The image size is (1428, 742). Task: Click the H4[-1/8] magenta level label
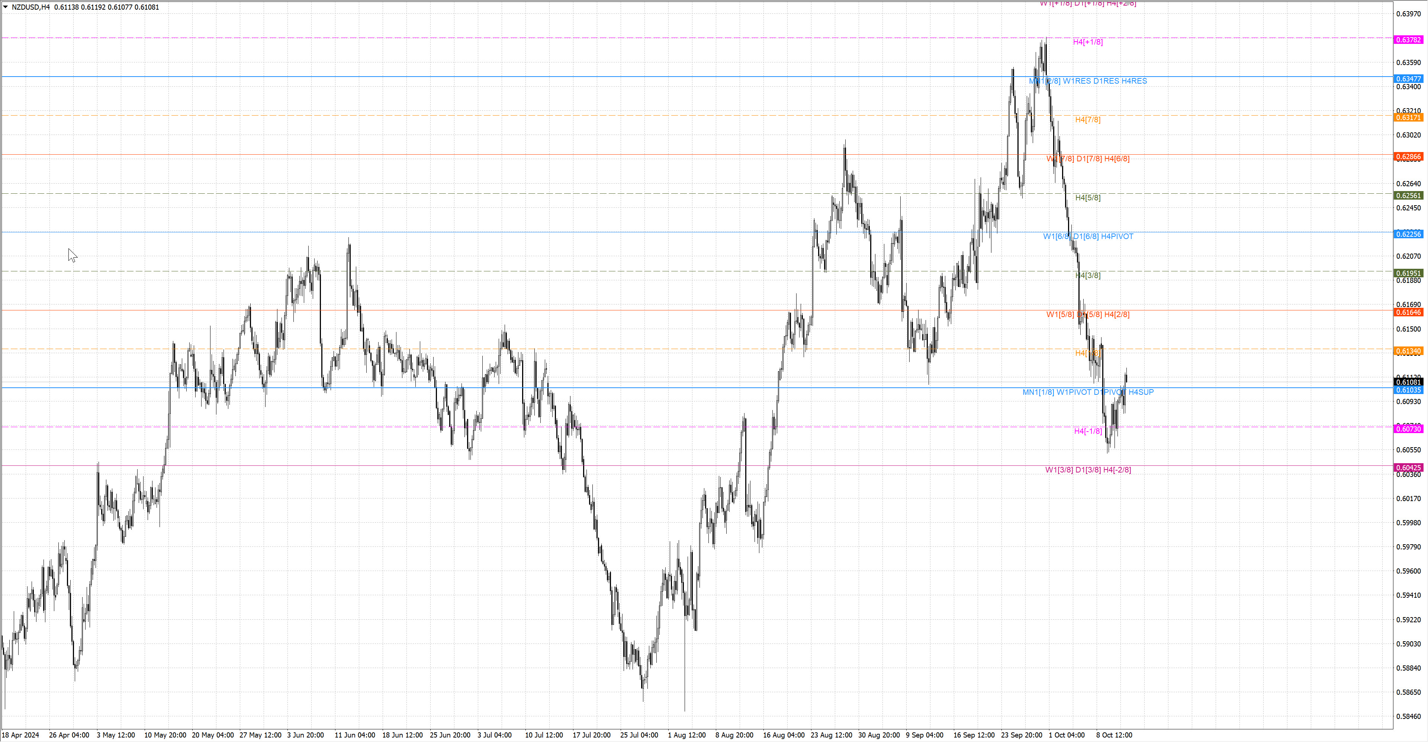(1088, 431)
